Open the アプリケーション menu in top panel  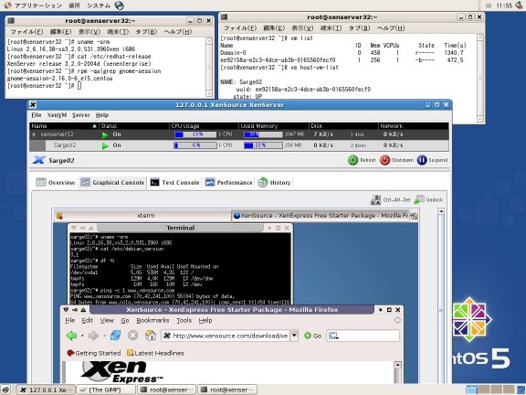[38, 5]
